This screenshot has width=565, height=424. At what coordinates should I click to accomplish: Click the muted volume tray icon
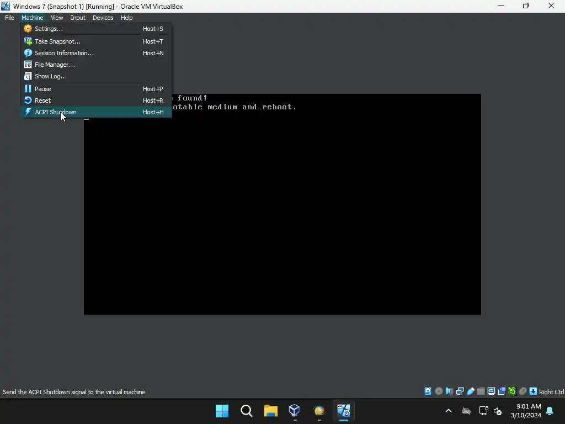[x=498, y=411]
